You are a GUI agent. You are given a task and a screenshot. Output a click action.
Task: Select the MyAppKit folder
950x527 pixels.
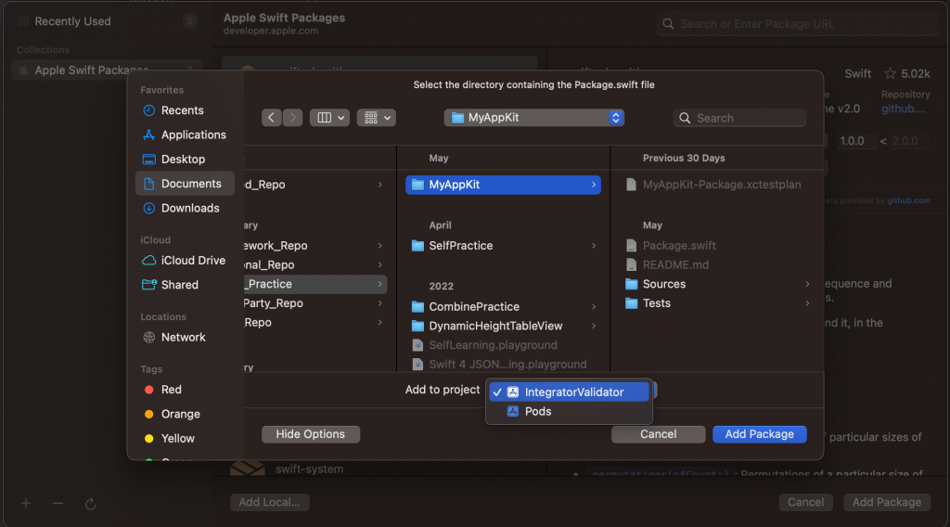click(x=503, y=185)
